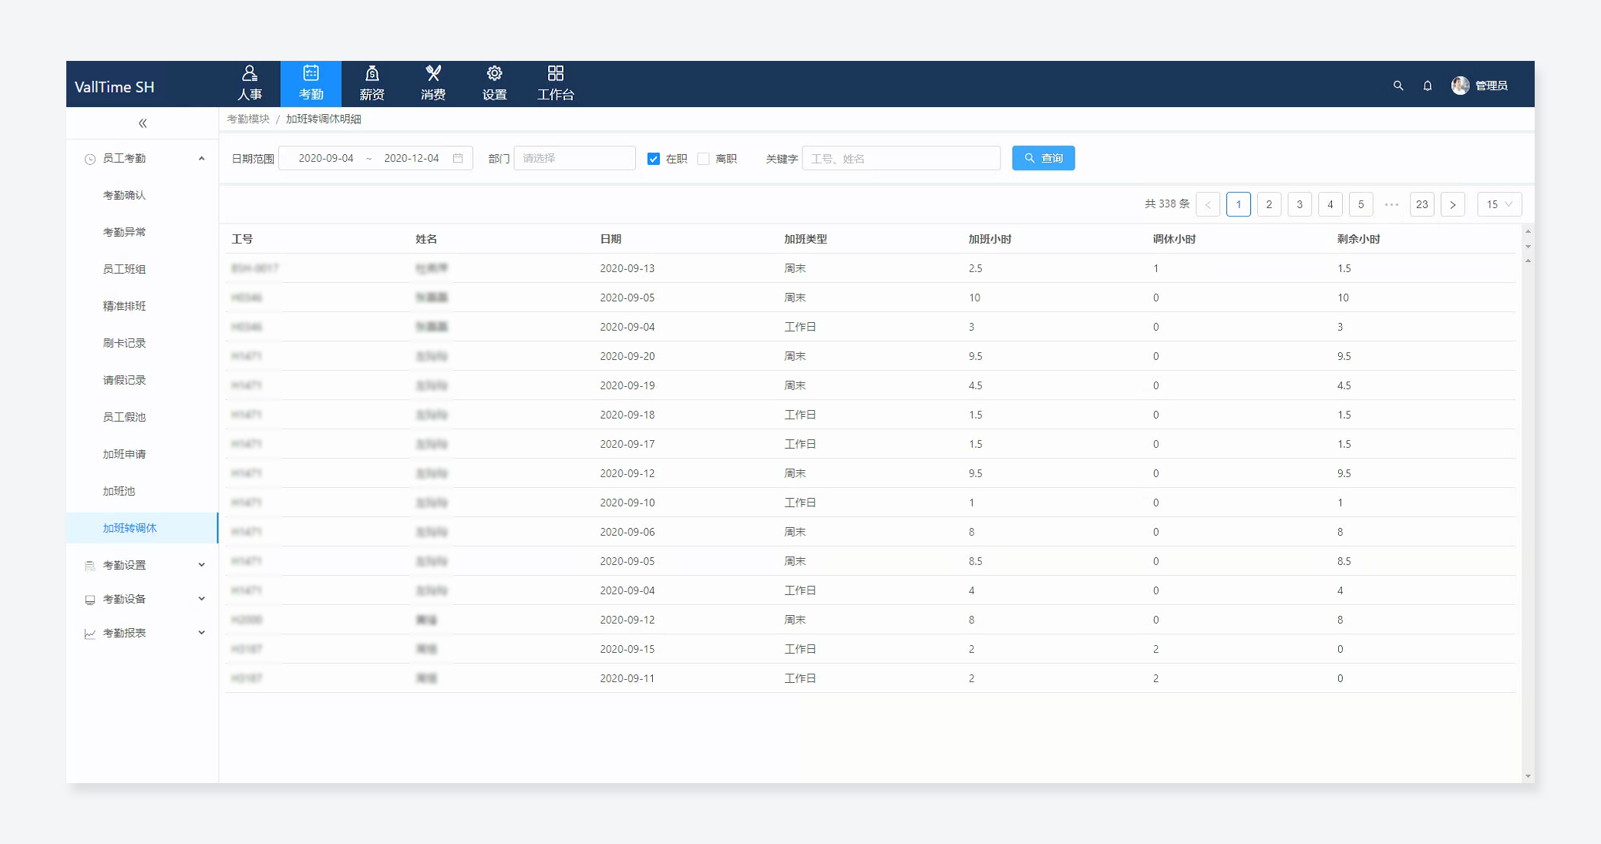Click the search magnifier icon in header
The width and height of the screenshot is (1601, 844).
point(1398,86)
